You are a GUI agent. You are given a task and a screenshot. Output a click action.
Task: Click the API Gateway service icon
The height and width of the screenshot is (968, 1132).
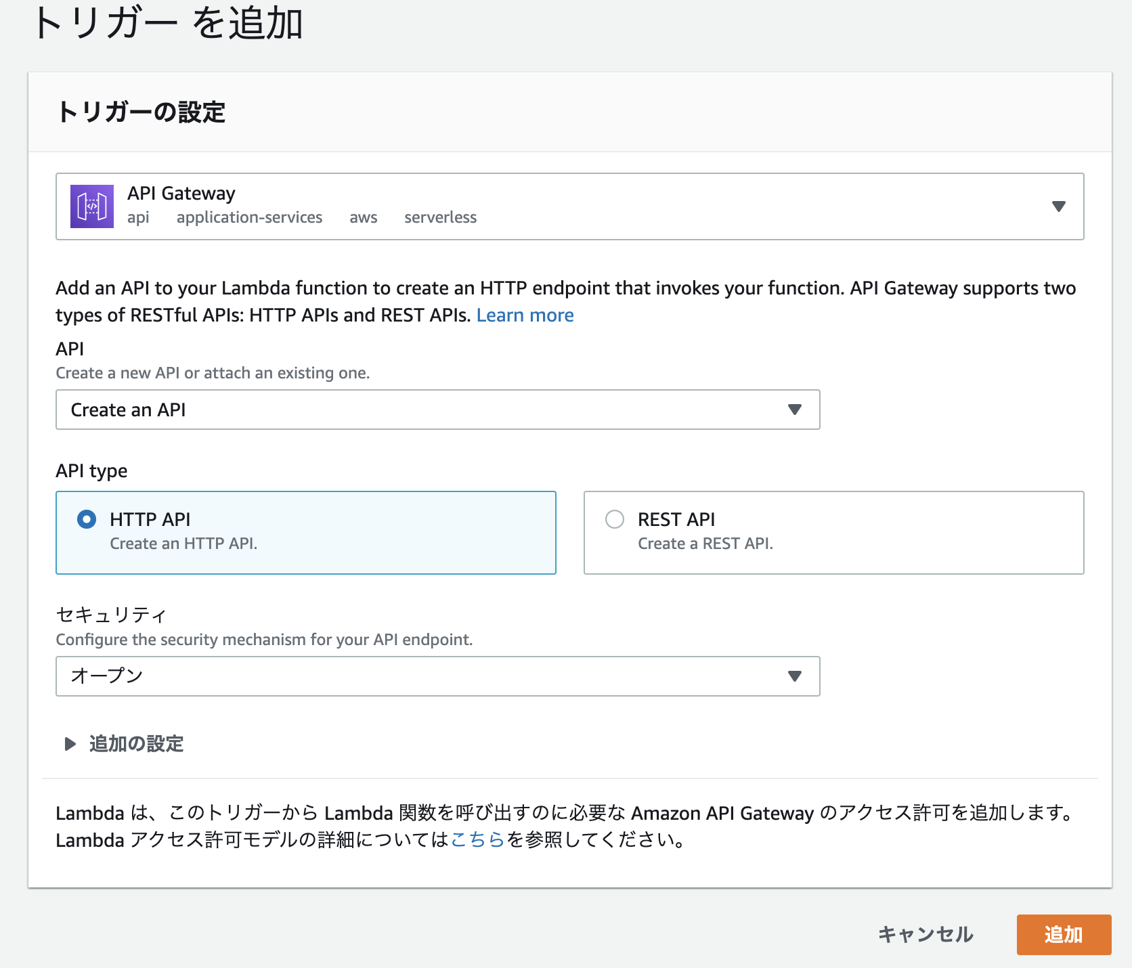tap(91, 206)
